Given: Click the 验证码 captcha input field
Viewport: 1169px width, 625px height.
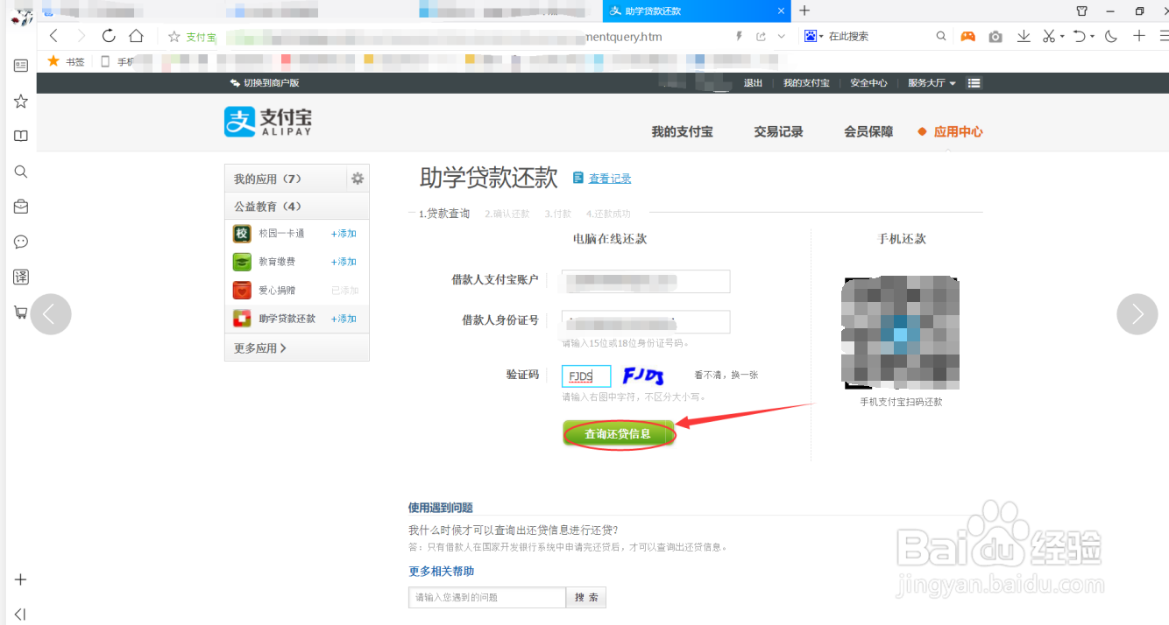Looking at the screenshot, I should pyautogui.click(x=586, y=376).
